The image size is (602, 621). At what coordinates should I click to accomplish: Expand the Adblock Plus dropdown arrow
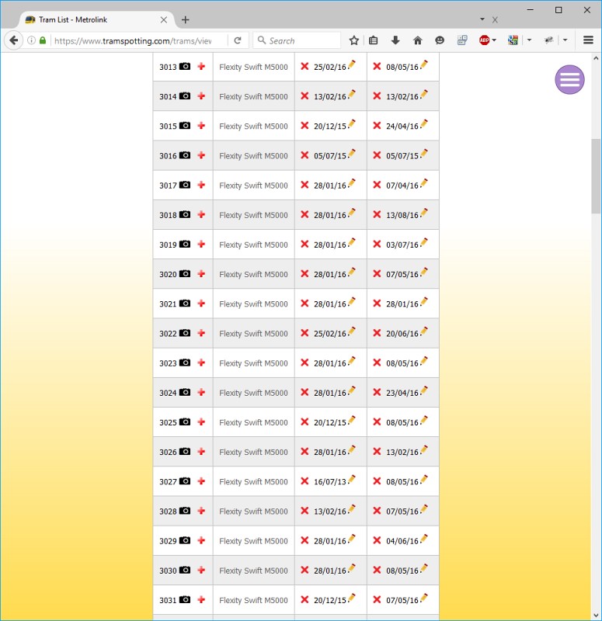tap(494, 40)
